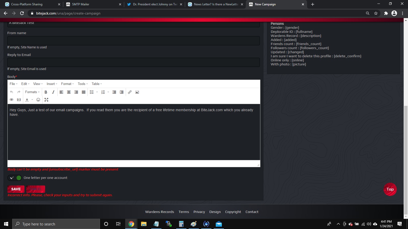The width and height of the screenshot is (408, 229).
Task: Open the emoticons picker
Action: click(38, 100)
